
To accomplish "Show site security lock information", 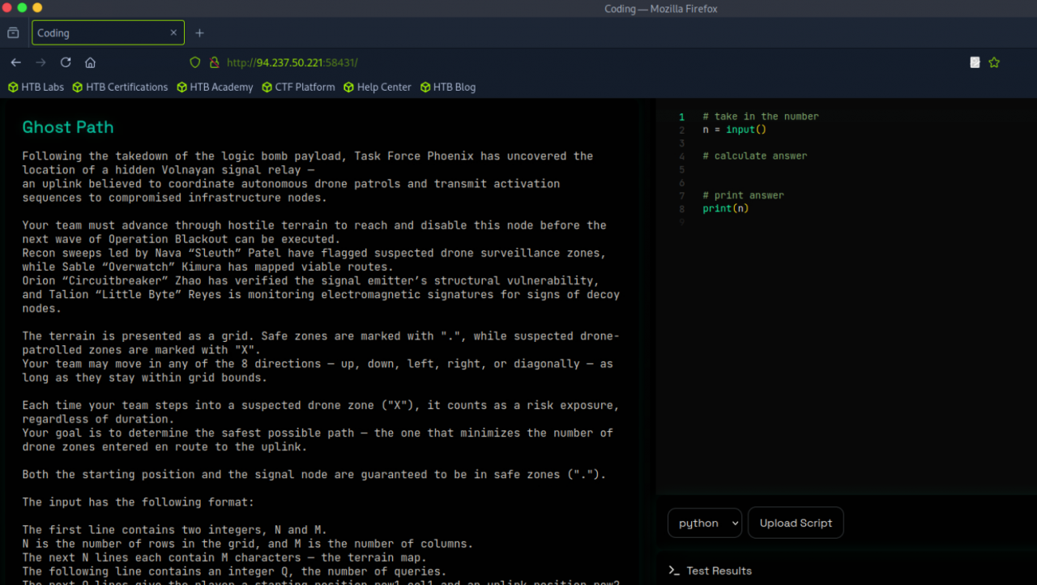I will (214, 62).
